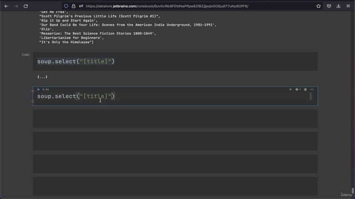Viewport: 355px width, 199px height.
Task: Expand the collapsed {...} output
Action: tap(42, 77)
